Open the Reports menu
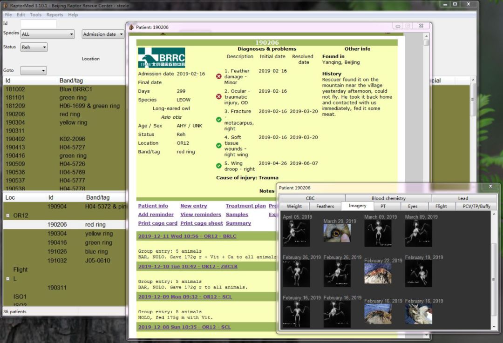This screenshot has width=503, height=343. click(54, 15)
